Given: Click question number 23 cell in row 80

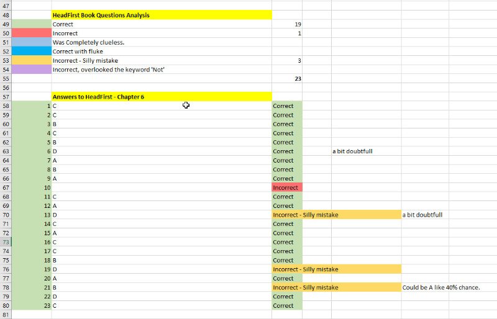Looking at the screenshot, I should [x=32, y=306].
